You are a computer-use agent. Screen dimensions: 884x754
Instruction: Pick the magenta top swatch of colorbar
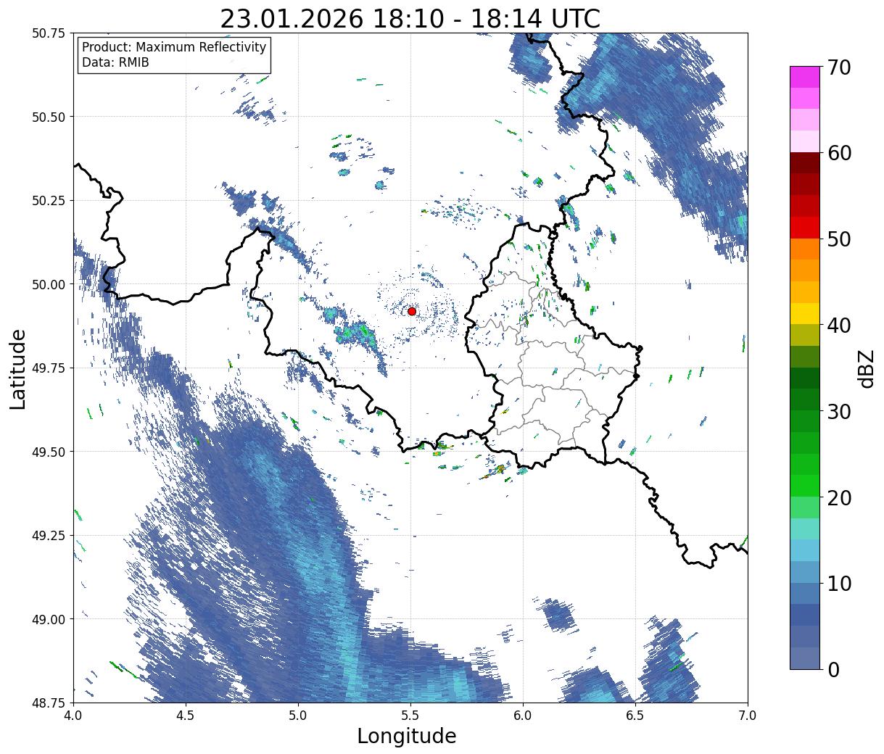click(805, 77)
